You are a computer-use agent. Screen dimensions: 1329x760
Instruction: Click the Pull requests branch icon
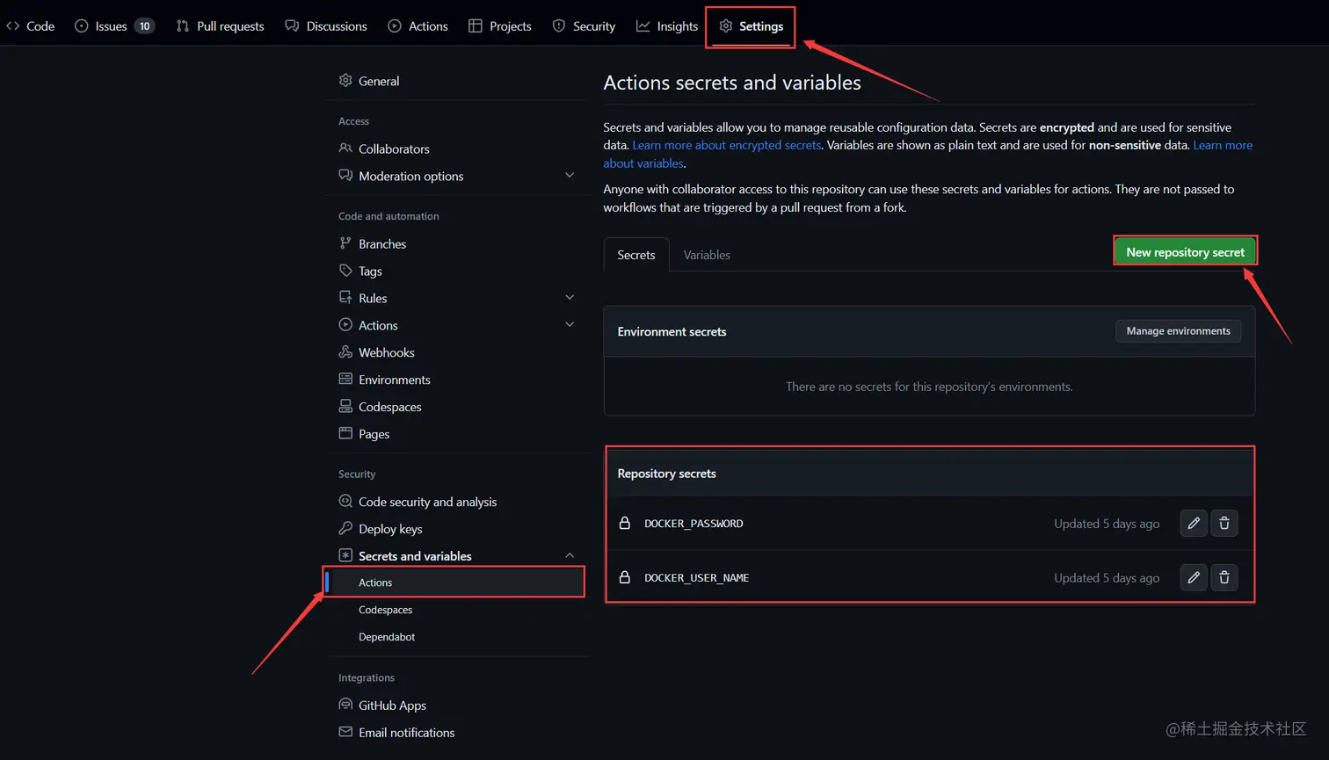coord(183,26)
